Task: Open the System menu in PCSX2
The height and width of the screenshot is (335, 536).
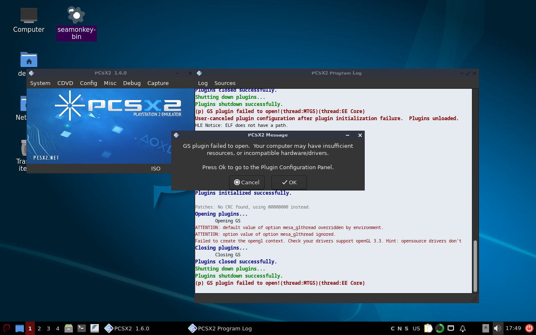Action: (x=40, y=83)
